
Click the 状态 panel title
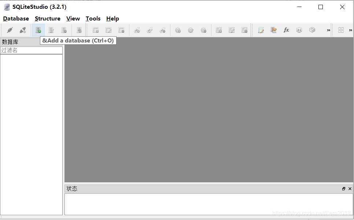[72, 189]
